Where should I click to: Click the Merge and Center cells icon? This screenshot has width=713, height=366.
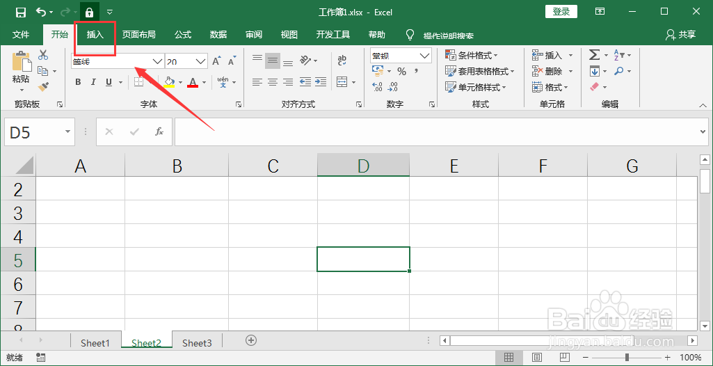tap(342, 82)
